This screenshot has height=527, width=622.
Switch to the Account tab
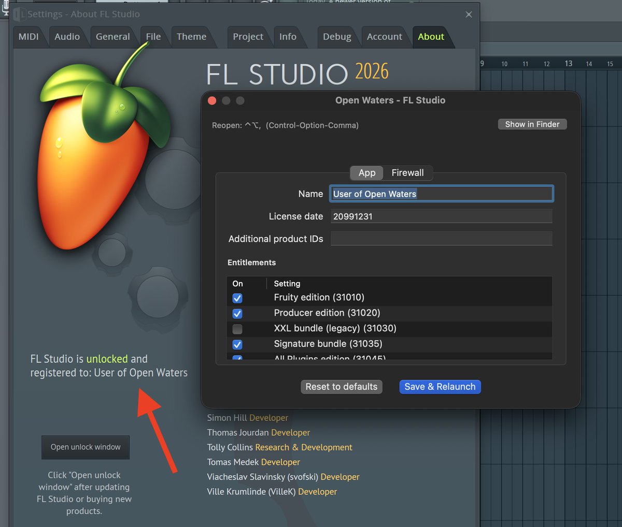tap(384, 37)
